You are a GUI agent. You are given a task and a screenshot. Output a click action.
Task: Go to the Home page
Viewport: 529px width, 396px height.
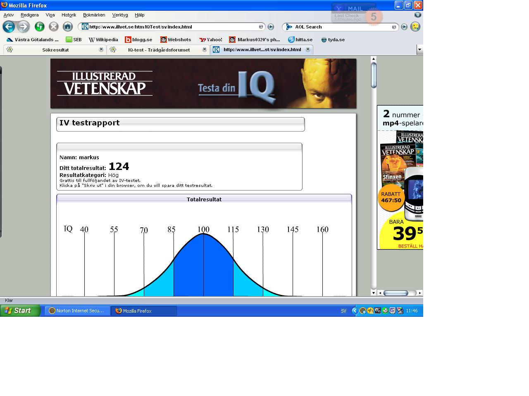coord(67,27)
